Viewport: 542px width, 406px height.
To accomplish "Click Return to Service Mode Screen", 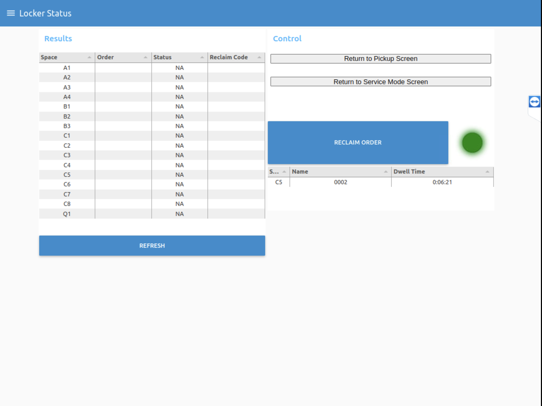I will [380, 82].
